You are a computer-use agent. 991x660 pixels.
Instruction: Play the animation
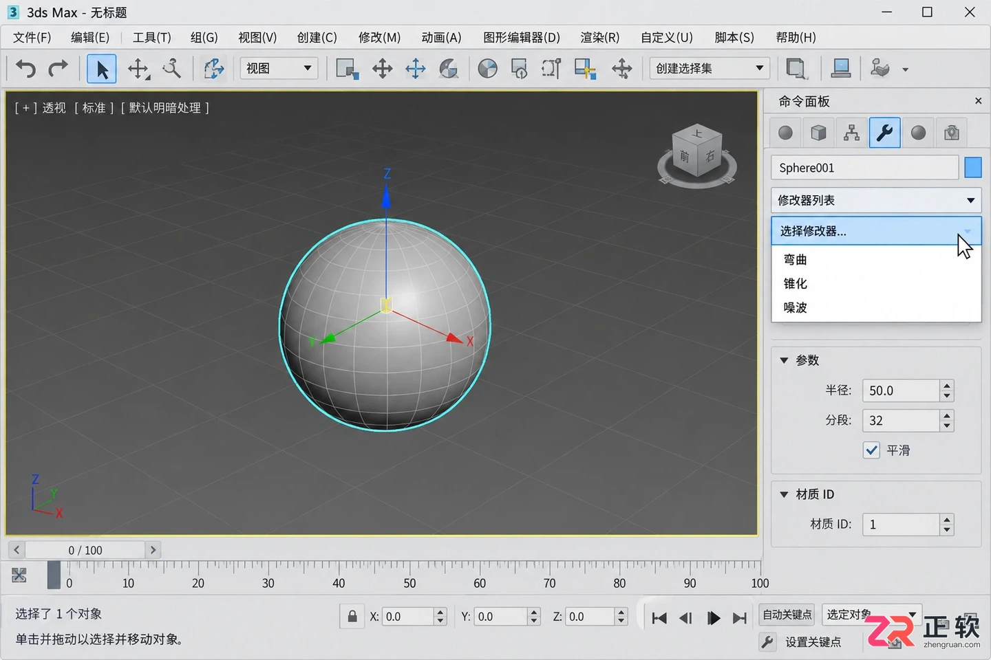714,618
